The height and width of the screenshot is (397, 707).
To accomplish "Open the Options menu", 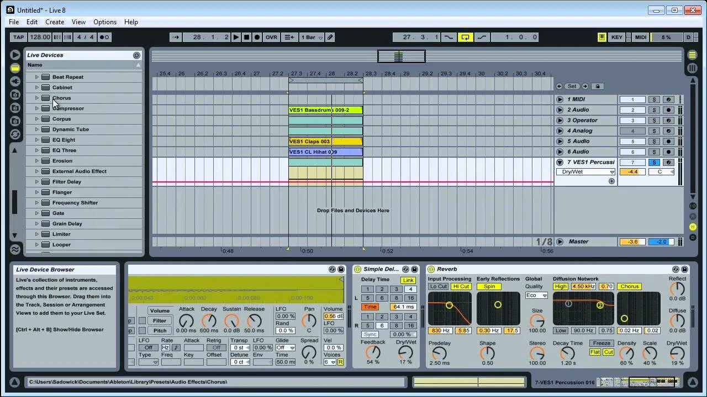I will (x=105, y=22).
